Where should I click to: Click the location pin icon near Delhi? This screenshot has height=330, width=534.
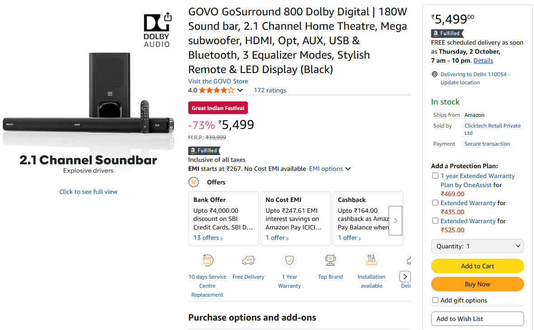coord(435,74)
